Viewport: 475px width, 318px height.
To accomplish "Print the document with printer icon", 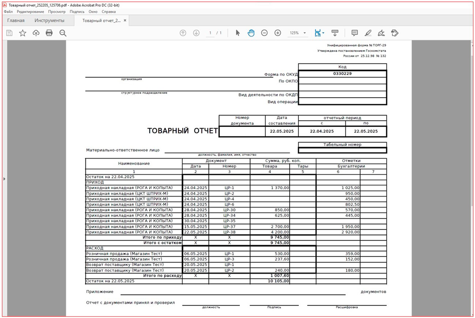I will pos(49,33).
